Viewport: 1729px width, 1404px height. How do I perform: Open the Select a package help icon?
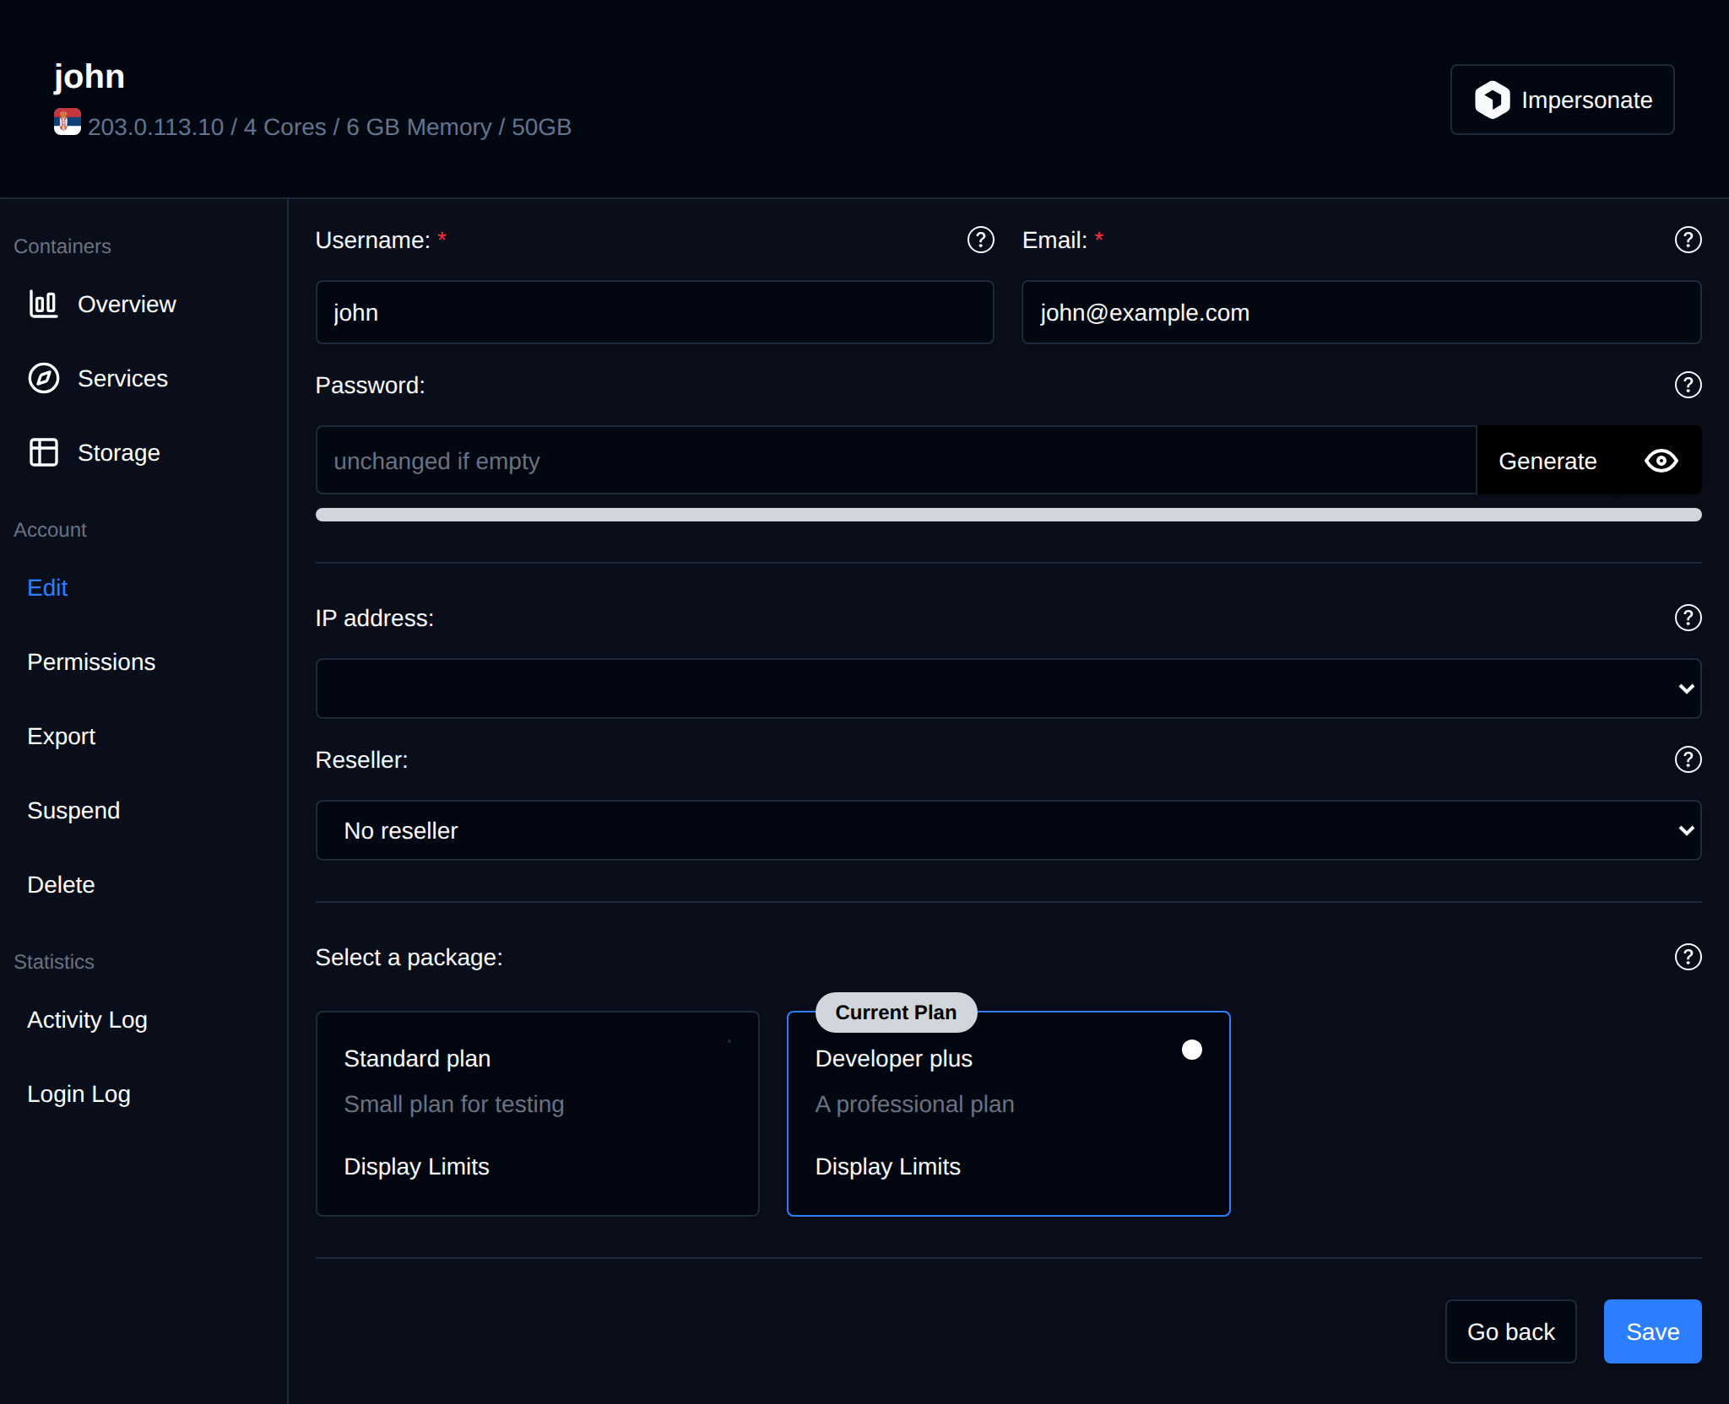tap(1688, 957)
